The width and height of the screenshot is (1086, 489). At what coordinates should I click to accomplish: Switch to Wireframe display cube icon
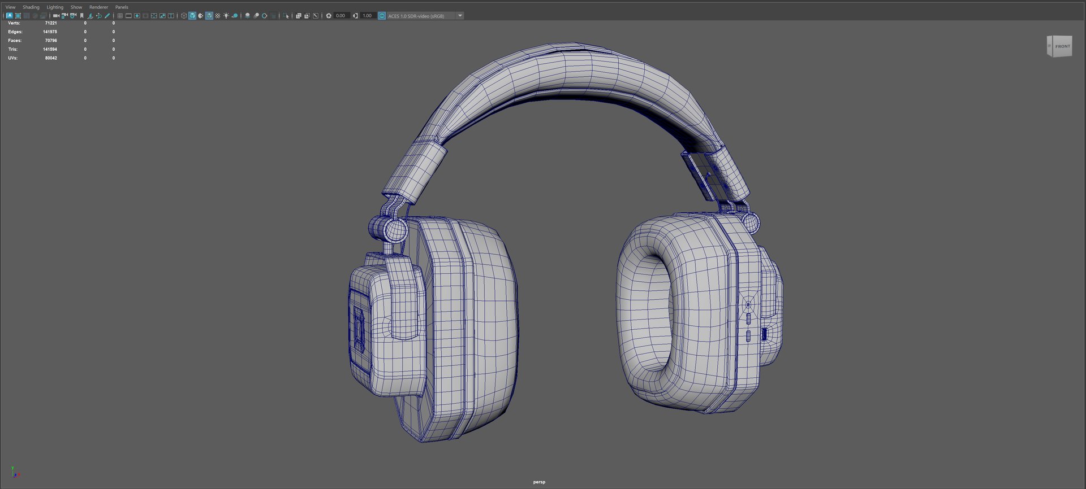pyautogui.click(x=184, y=16)
